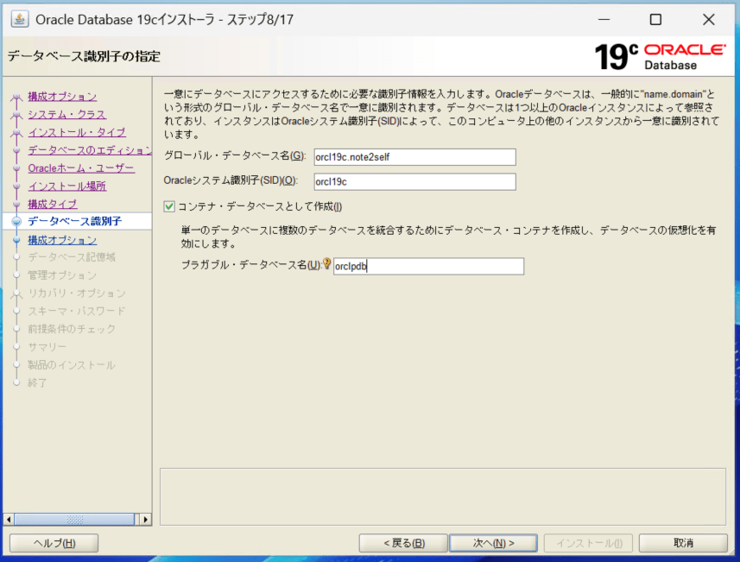Click the データベース識別子 current step bullet icon
This screenshot has width=740, height=562.
[x=16, y=222]
